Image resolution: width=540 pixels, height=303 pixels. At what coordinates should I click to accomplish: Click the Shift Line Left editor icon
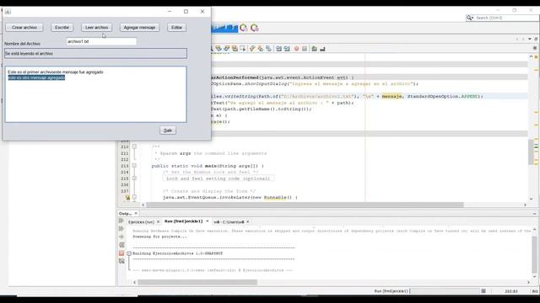pyautogui.click(x=278, y=49)
